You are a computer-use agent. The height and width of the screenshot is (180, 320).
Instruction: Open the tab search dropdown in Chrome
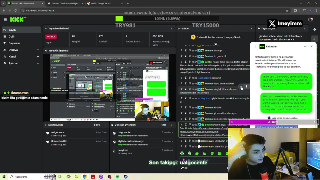3,3
